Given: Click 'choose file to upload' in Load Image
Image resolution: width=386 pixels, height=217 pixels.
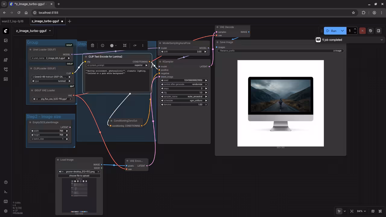Looking at the screenshot, I should (79, 176).
